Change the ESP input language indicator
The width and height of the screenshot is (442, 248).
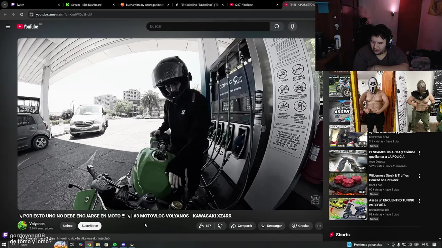click(416, 245)
